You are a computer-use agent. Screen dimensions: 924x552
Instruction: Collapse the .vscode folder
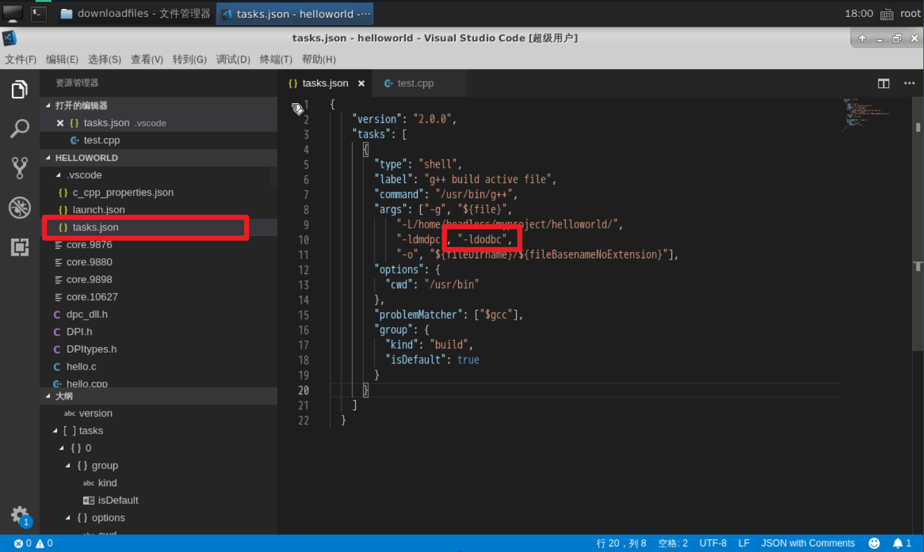click(x=58, y=175)
